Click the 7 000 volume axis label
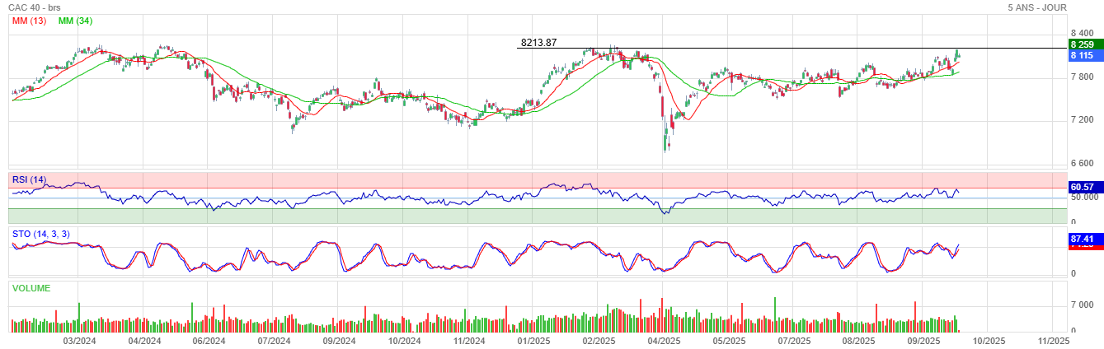This screenshot has width=1104, height=349. 1082,305
